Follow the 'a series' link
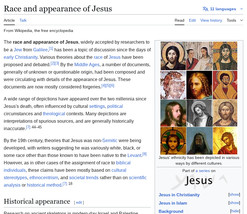This screenshot has height=214, width=247. tap(203, 171)
